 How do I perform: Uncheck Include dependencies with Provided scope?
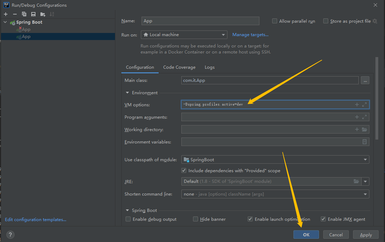(x=184, y=170)
